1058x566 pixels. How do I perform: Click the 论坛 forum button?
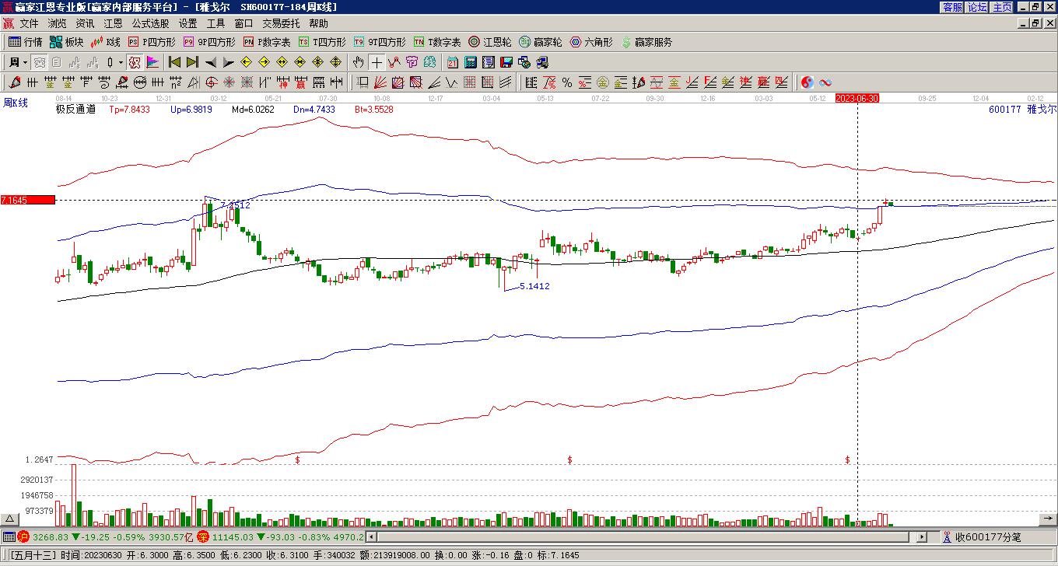977,7
